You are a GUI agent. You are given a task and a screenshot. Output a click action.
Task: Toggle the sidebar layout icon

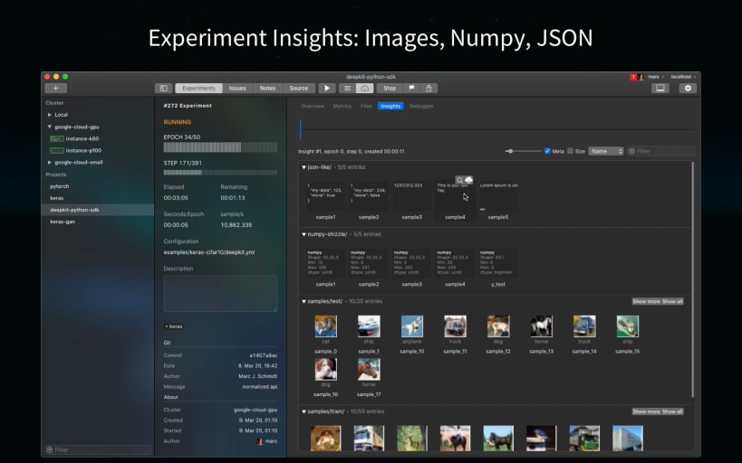pos(163,89)
